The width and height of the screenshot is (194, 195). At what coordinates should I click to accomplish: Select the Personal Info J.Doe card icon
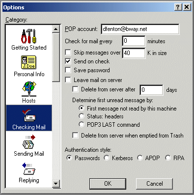pos(28,62)
